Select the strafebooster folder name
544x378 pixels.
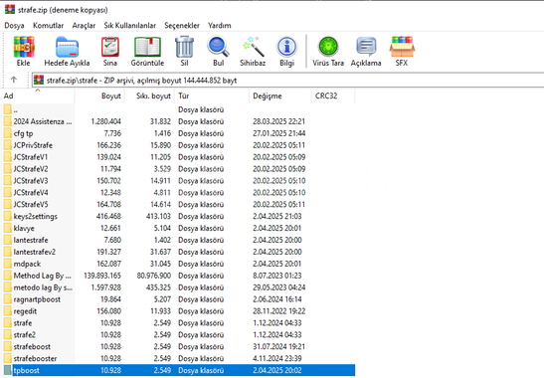click(x=35, y=358)
